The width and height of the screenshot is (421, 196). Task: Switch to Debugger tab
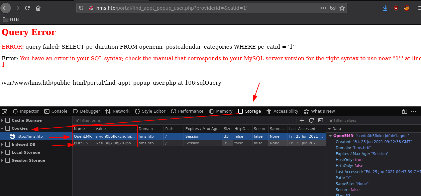(x=86, y=111)
